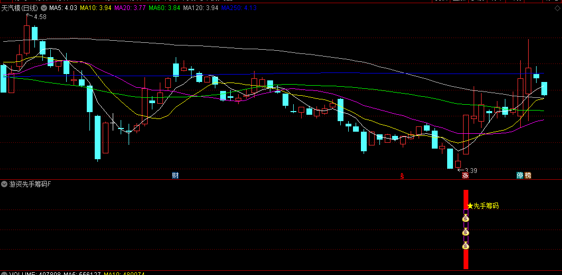
Task: Open the 停 suspension marker
Action: [x=520, y=176]
